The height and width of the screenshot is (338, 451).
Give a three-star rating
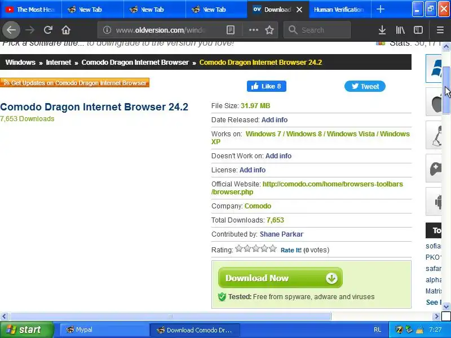[x=256, y=248]
